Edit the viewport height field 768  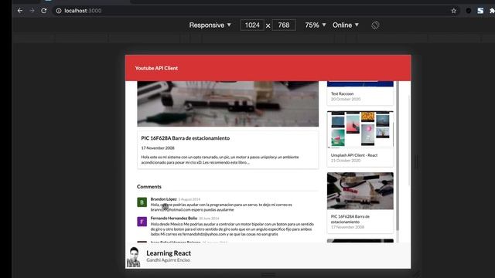point(284,25)
